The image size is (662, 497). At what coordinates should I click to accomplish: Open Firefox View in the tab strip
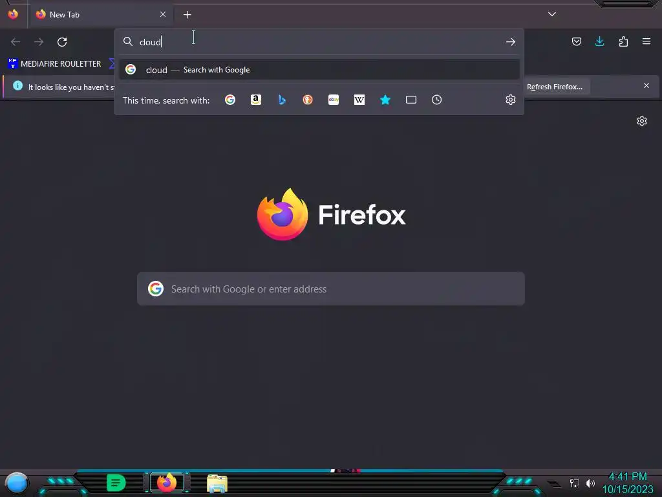[x=13, y=14]
